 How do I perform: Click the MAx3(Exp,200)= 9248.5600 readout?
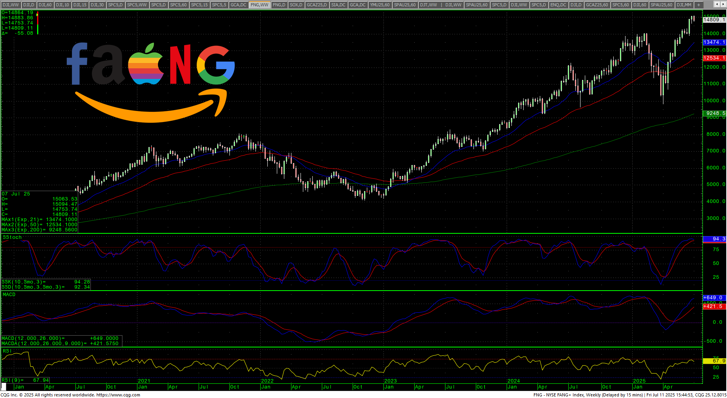click(39, 230)
